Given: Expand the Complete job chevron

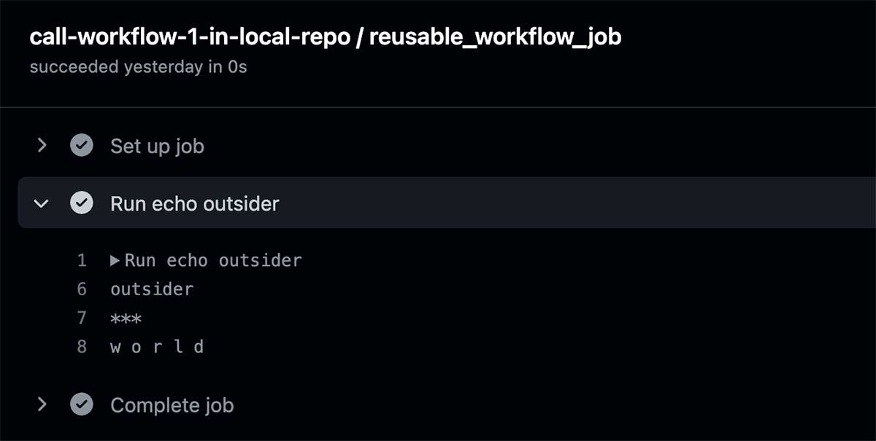Looking at the screenshot, I should [42, 405].
